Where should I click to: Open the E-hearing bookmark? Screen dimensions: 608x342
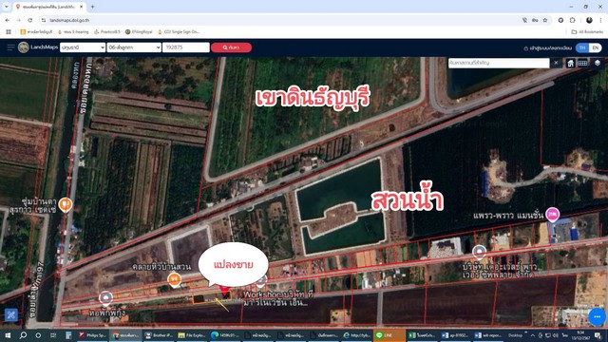(x=73, y=31)
